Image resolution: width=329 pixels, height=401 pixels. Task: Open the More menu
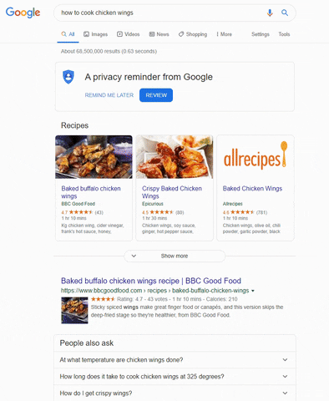[x=224, y=34]
